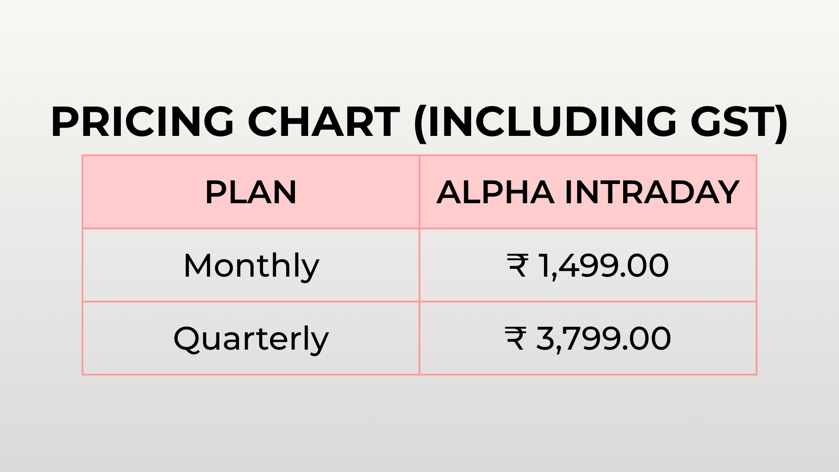Click the word PRICING in the title
The width and height of the screenshot is (839, 472).
coord(143,121)
